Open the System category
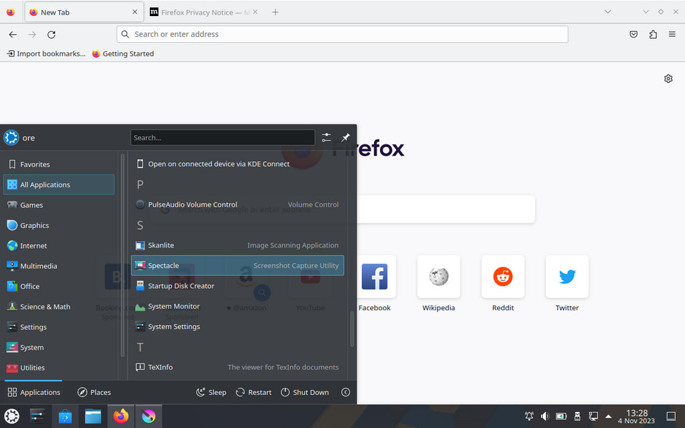 click(59, 347)
